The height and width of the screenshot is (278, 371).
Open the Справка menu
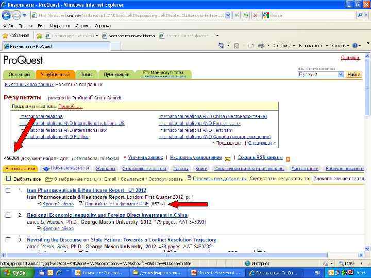[x=103, y=26]
